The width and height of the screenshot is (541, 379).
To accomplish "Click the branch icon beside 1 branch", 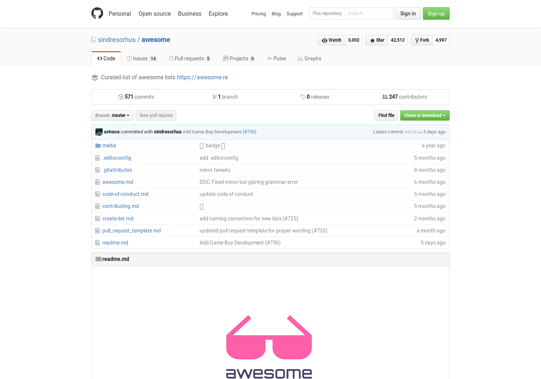I will click(x=215, y=97).
